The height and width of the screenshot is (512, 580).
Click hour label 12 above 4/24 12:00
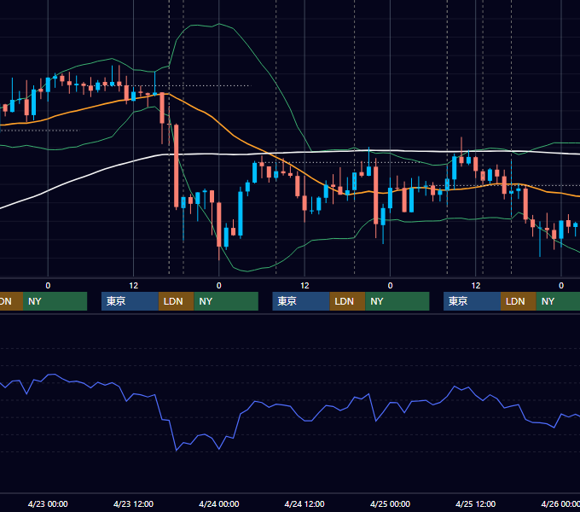pos(304,286)
